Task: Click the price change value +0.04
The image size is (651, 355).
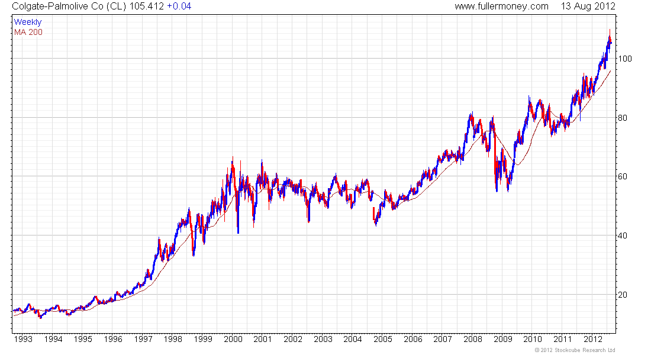Action: 179,7
